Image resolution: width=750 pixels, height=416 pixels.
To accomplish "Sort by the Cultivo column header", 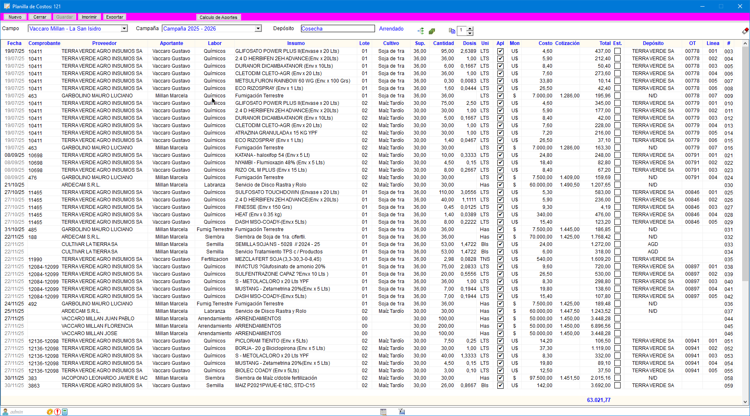I will tap(391, 43).
